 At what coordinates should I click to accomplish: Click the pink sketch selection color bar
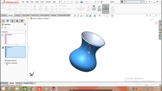(6, 39)
